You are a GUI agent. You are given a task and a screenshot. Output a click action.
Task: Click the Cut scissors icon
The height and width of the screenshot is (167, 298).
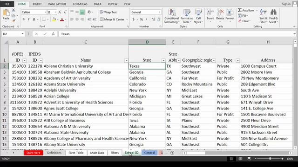point(14,10)
